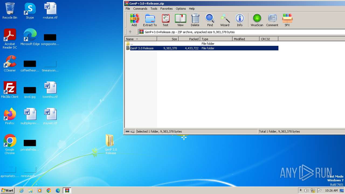Viewport: 345px width, 194px height.
Task: Select the CCleaner desktop shortcut
Action: [x=10, y=64]
